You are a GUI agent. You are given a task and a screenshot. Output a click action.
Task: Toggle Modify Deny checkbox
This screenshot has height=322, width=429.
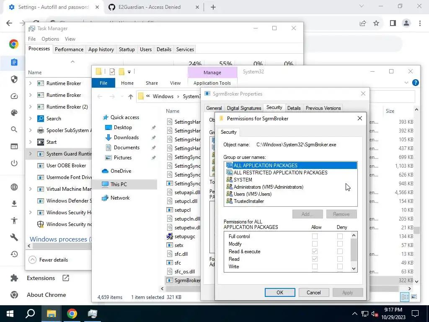click(x=340, y=244)
